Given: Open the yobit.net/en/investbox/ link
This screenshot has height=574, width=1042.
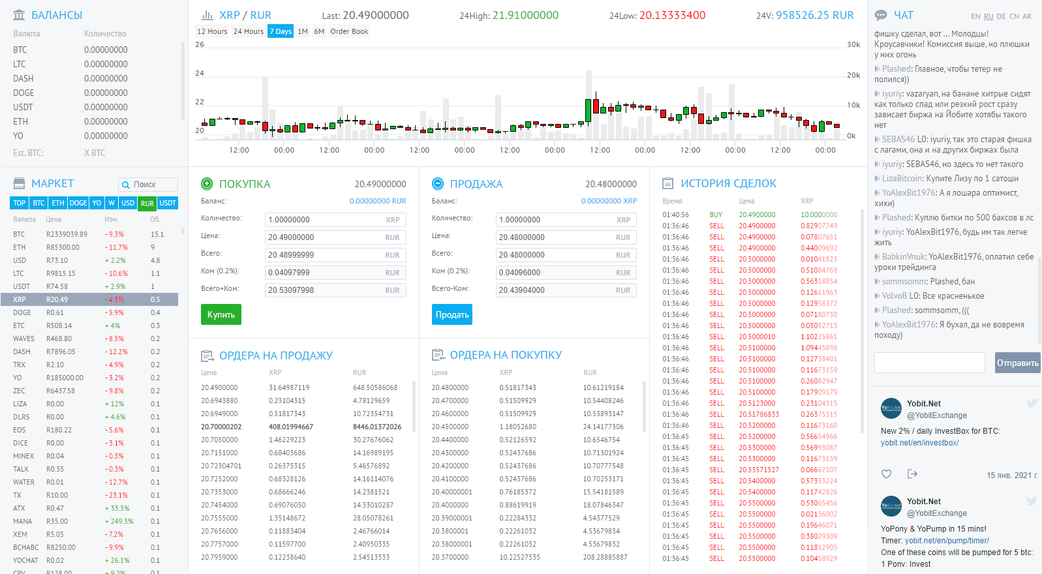Looking at the screenshot, I should pos(919,443).
